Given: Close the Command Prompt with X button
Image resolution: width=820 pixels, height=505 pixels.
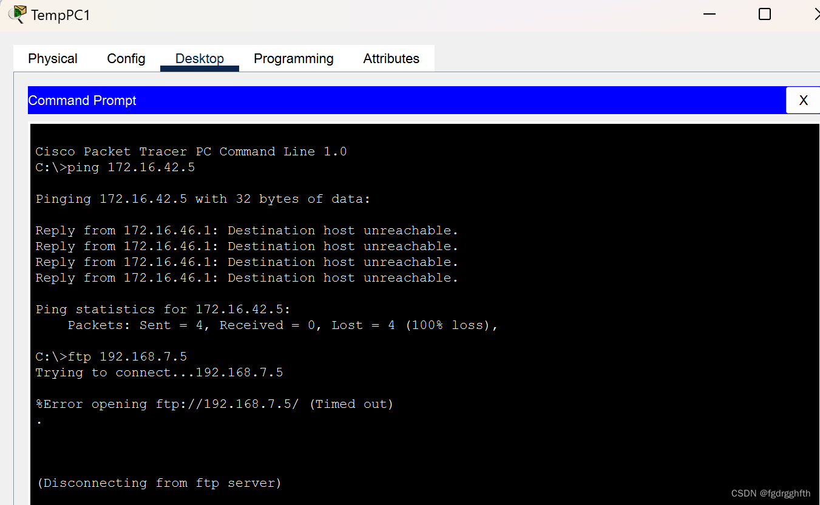Looking at the screenshot, I should point(803,100).
